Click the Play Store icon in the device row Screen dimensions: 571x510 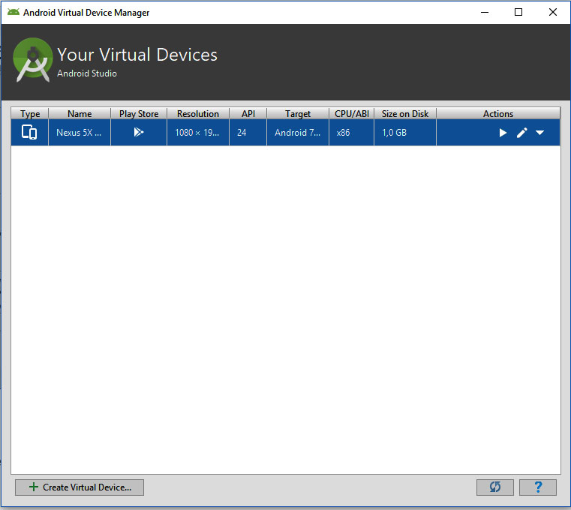pos(138,133)
